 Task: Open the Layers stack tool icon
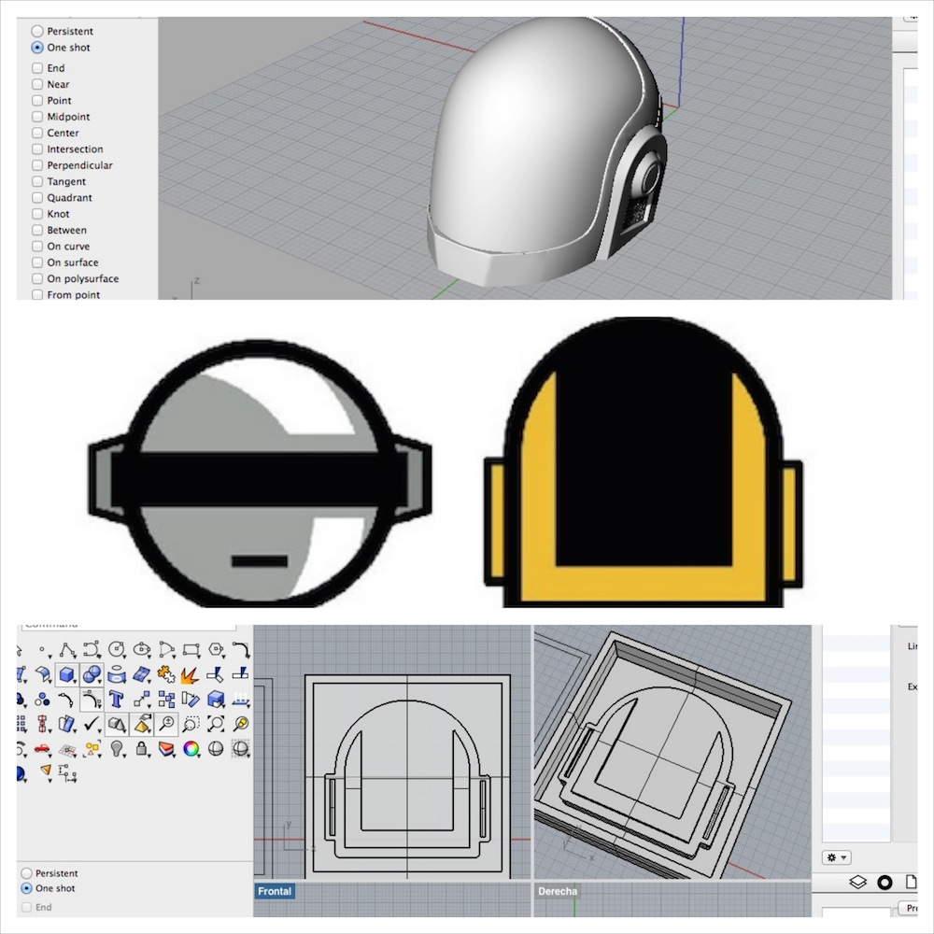coord(166,749)
